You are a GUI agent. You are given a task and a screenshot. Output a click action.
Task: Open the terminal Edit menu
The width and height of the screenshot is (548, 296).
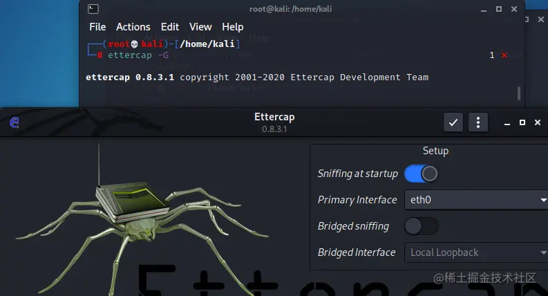170,27
